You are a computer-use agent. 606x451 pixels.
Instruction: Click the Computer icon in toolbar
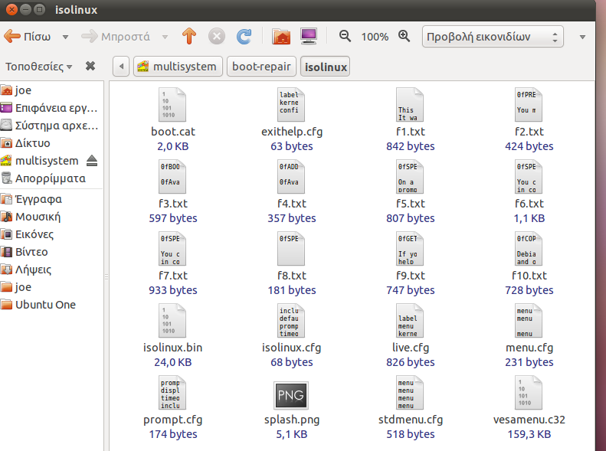coord(308,36)
